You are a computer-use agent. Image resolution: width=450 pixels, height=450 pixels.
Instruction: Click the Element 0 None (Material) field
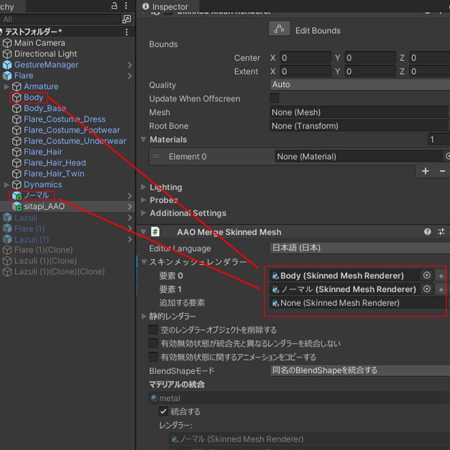359,156
